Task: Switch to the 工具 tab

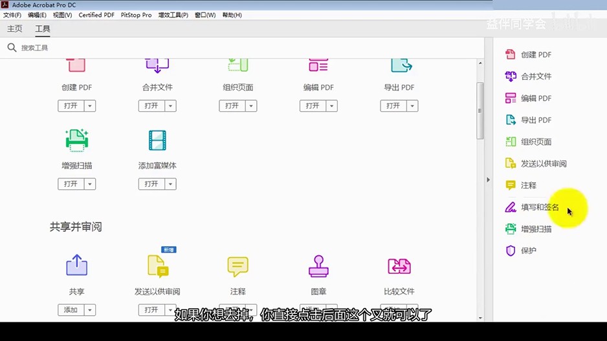Action: (x=43, y=28)
